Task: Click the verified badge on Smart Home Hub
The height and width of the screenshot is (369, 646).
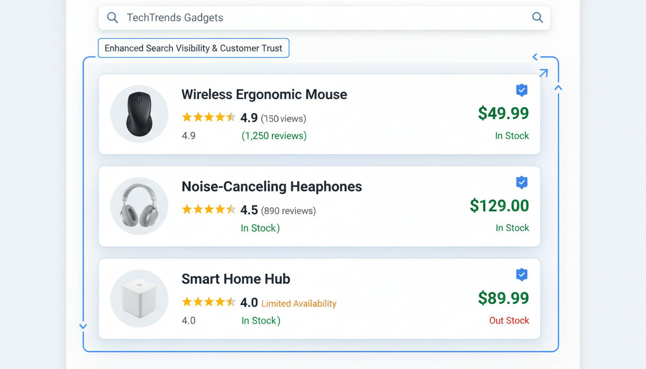Action: 522,274
